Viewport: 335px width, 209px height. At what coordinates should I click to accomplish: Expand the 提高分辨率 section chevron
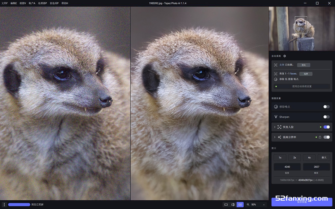point(275,137)
